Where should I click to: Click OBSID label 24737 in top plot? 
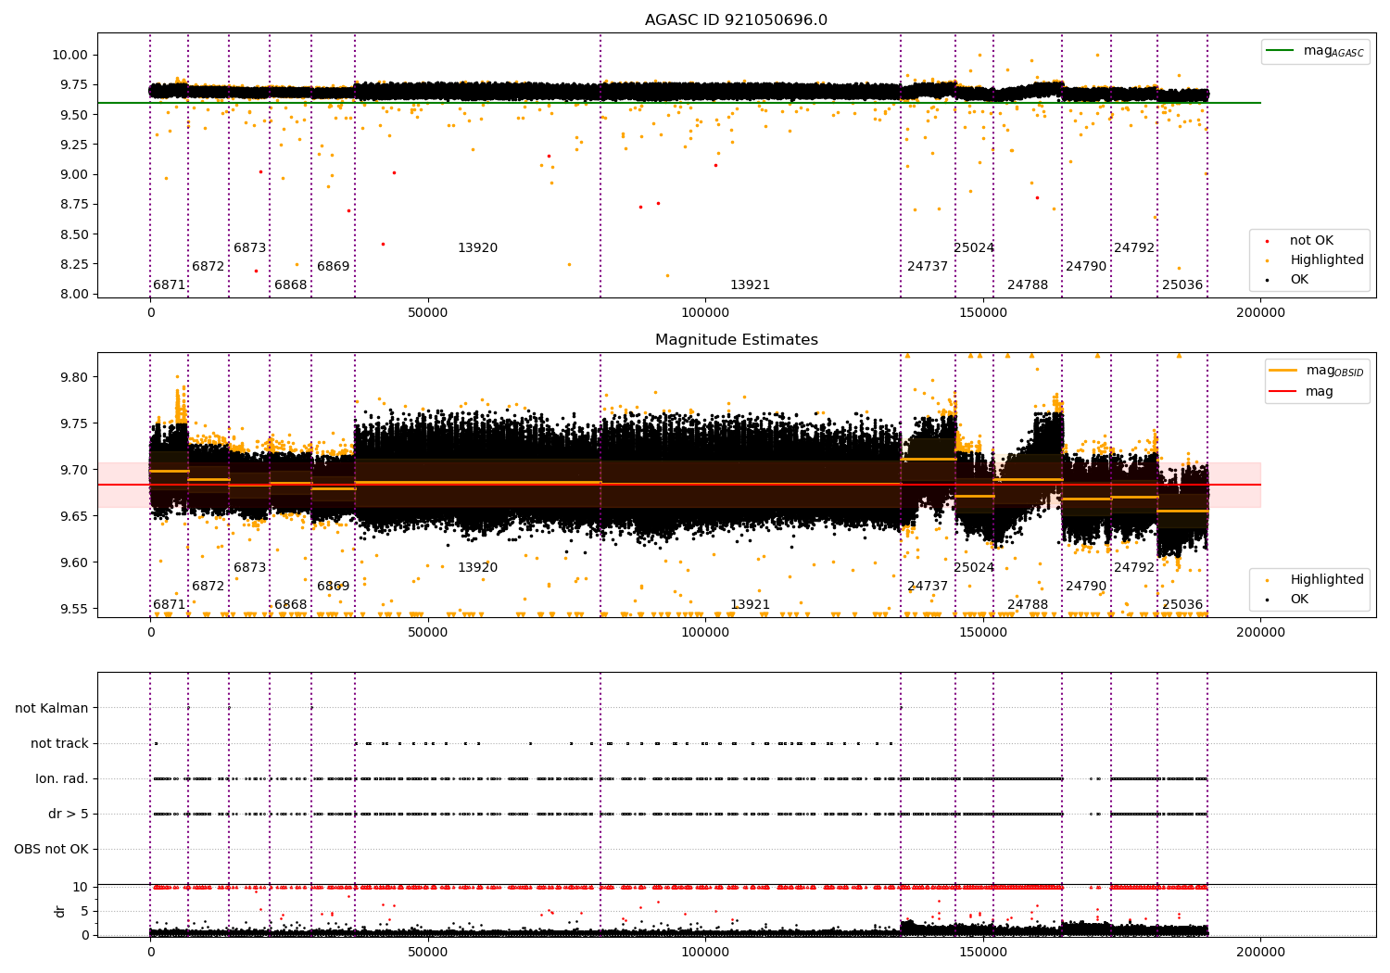click(928, 267)
